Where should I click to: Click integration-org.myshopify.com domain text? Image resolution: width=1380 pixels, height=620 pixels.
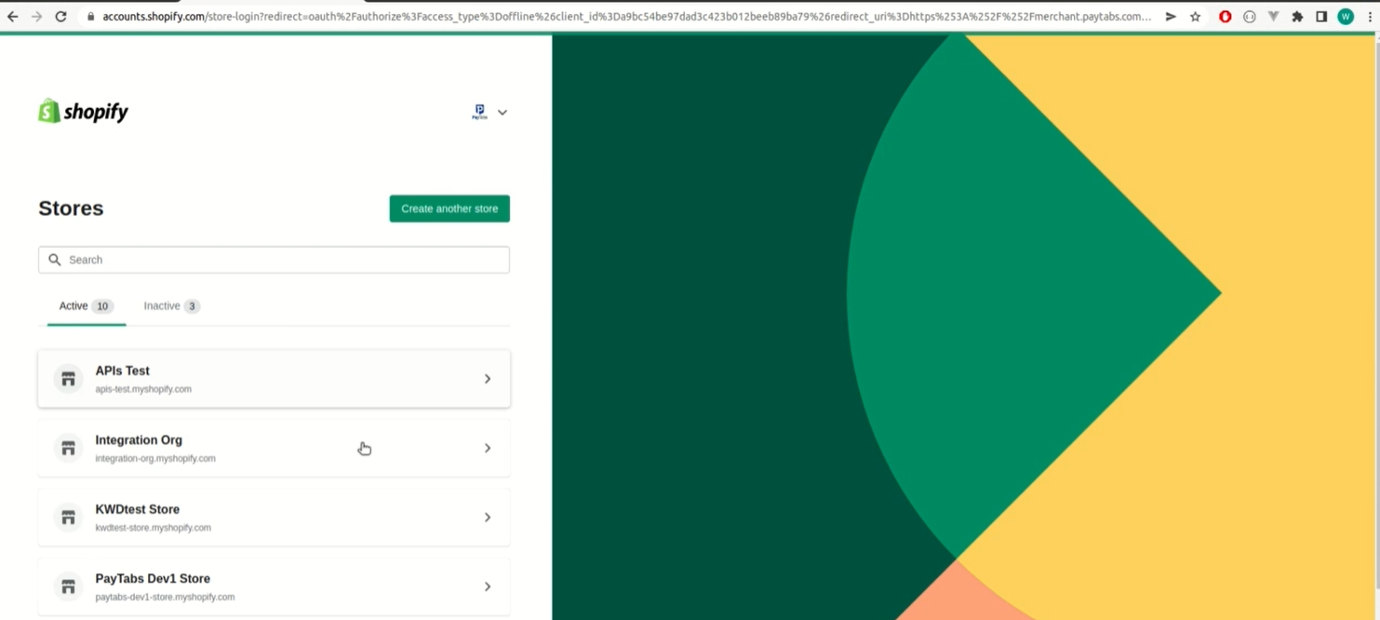(155, 458)
